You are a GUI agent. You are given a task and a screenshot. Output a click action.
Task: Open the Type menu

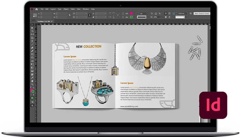[60, 9]
